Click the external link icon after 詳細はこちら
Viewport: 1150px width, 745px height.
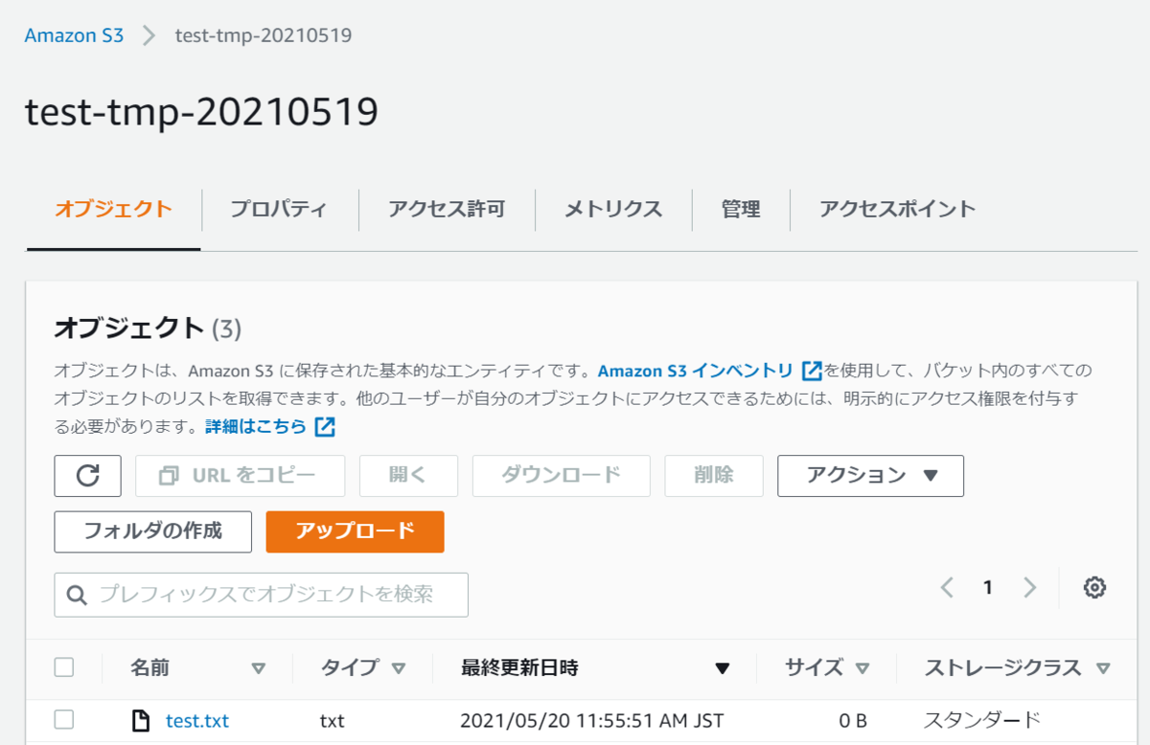325,426
